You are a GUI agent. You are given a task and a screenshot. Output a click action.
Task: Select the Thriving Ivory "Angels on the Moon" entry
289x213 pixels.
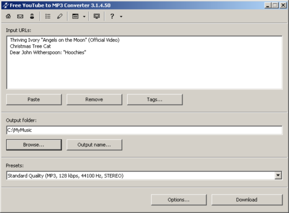[65, 40]
